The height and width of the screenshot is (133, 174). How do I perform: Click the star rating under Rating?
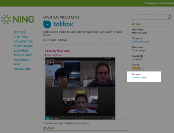click(138, 69)
